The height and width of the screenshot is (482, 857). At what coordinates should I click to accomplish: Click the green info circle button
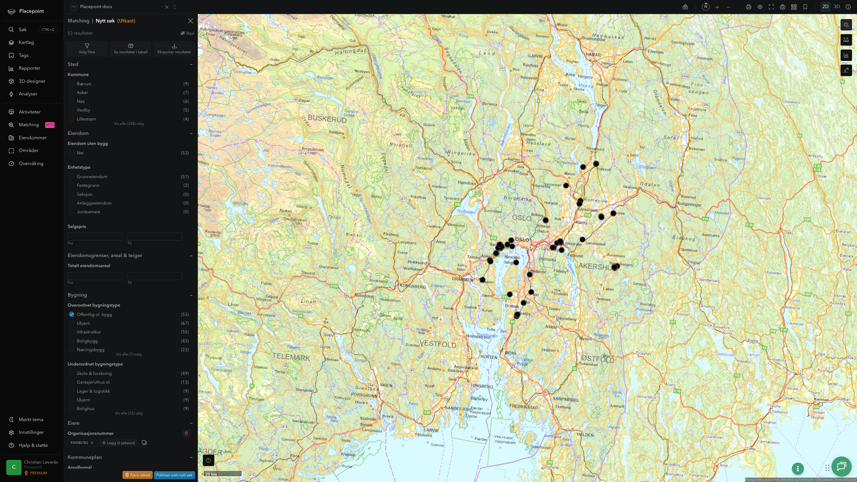point(798,469)
